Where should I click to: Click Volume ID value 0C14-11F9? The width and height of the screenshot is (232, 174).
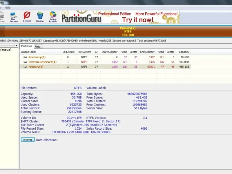[x=74, y=118]
